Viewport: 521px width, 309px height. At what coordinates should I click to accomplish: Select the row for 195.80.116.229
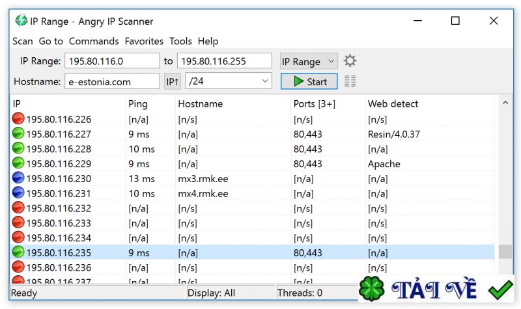(195, 164)
